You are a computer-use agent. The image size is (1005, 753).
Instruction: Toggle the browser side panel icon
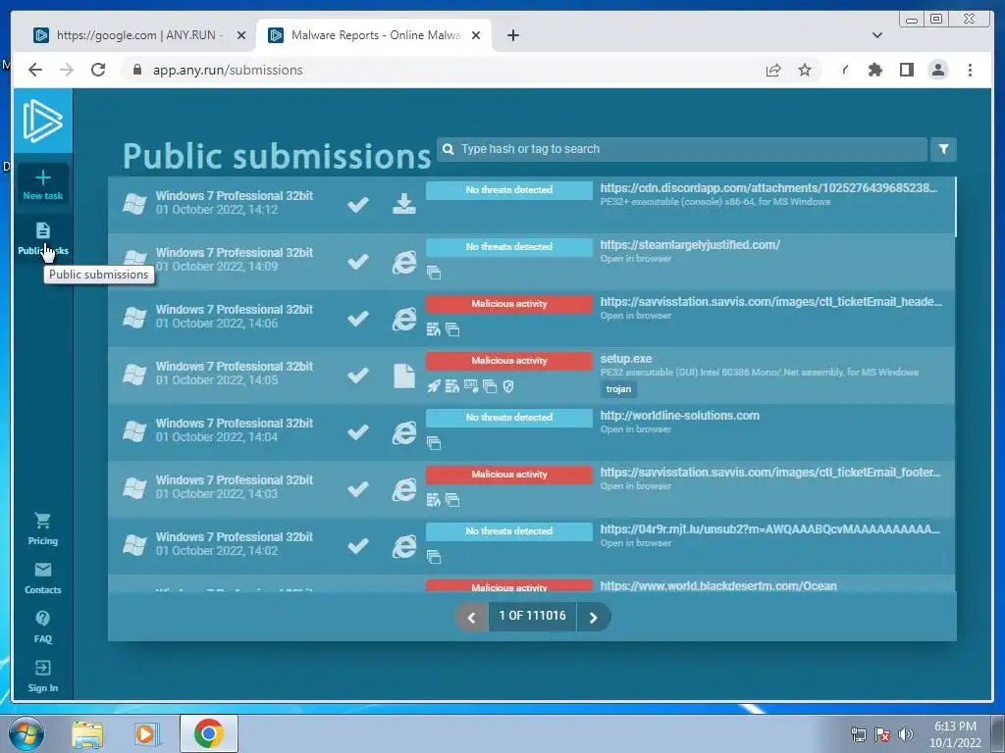click(x=906, y=70)
